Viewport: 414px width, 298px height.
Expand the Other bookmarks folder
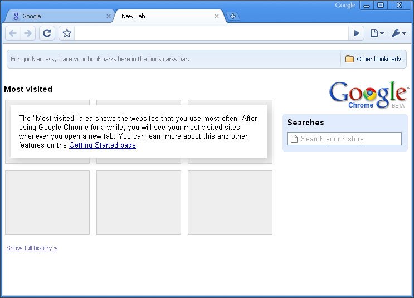[x=374, y=59]
